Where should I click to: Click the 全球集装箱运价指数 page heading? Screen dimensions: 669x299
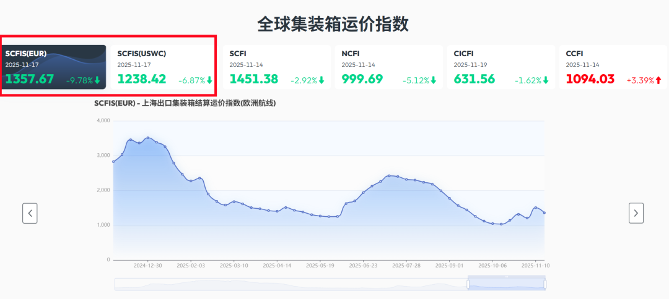click(x=333, y=24)
